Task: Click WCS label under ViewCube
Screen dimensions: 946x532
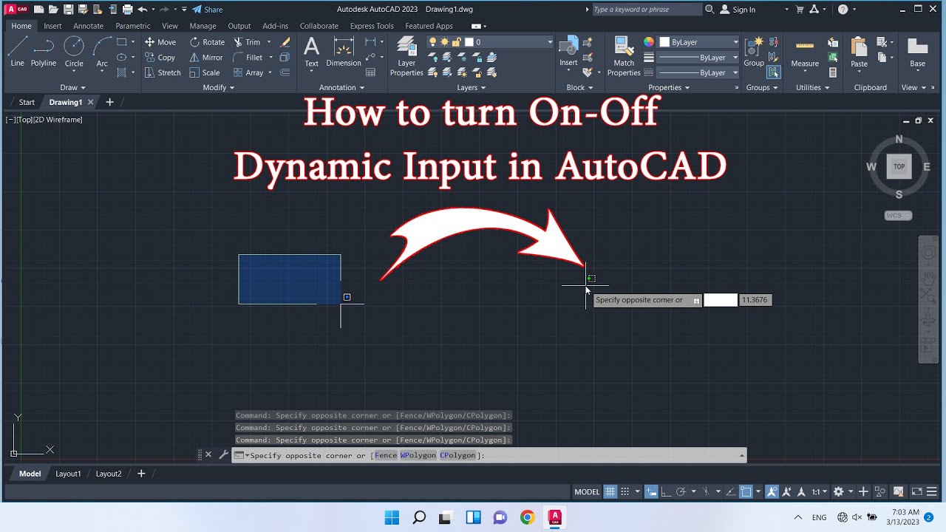Action: point(898,216)
